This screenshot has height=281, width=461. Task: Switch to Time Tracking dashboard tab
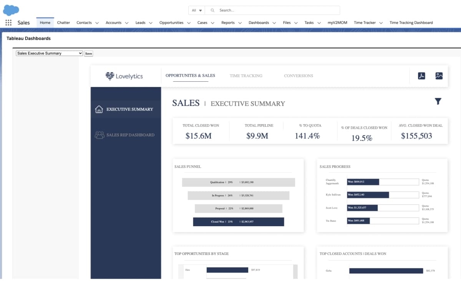click(x=246, y=76)
